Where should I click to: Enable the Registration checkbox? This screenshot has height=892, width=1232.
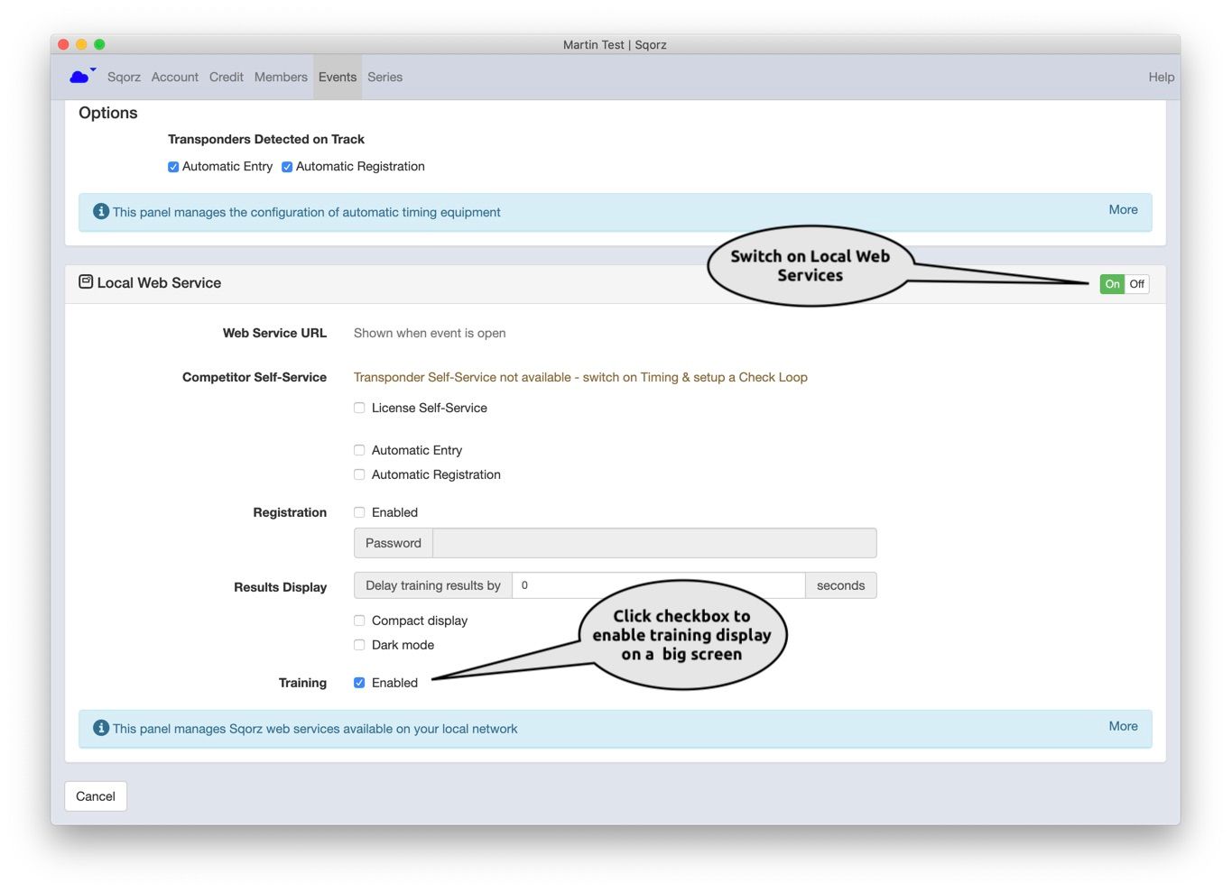359,512
